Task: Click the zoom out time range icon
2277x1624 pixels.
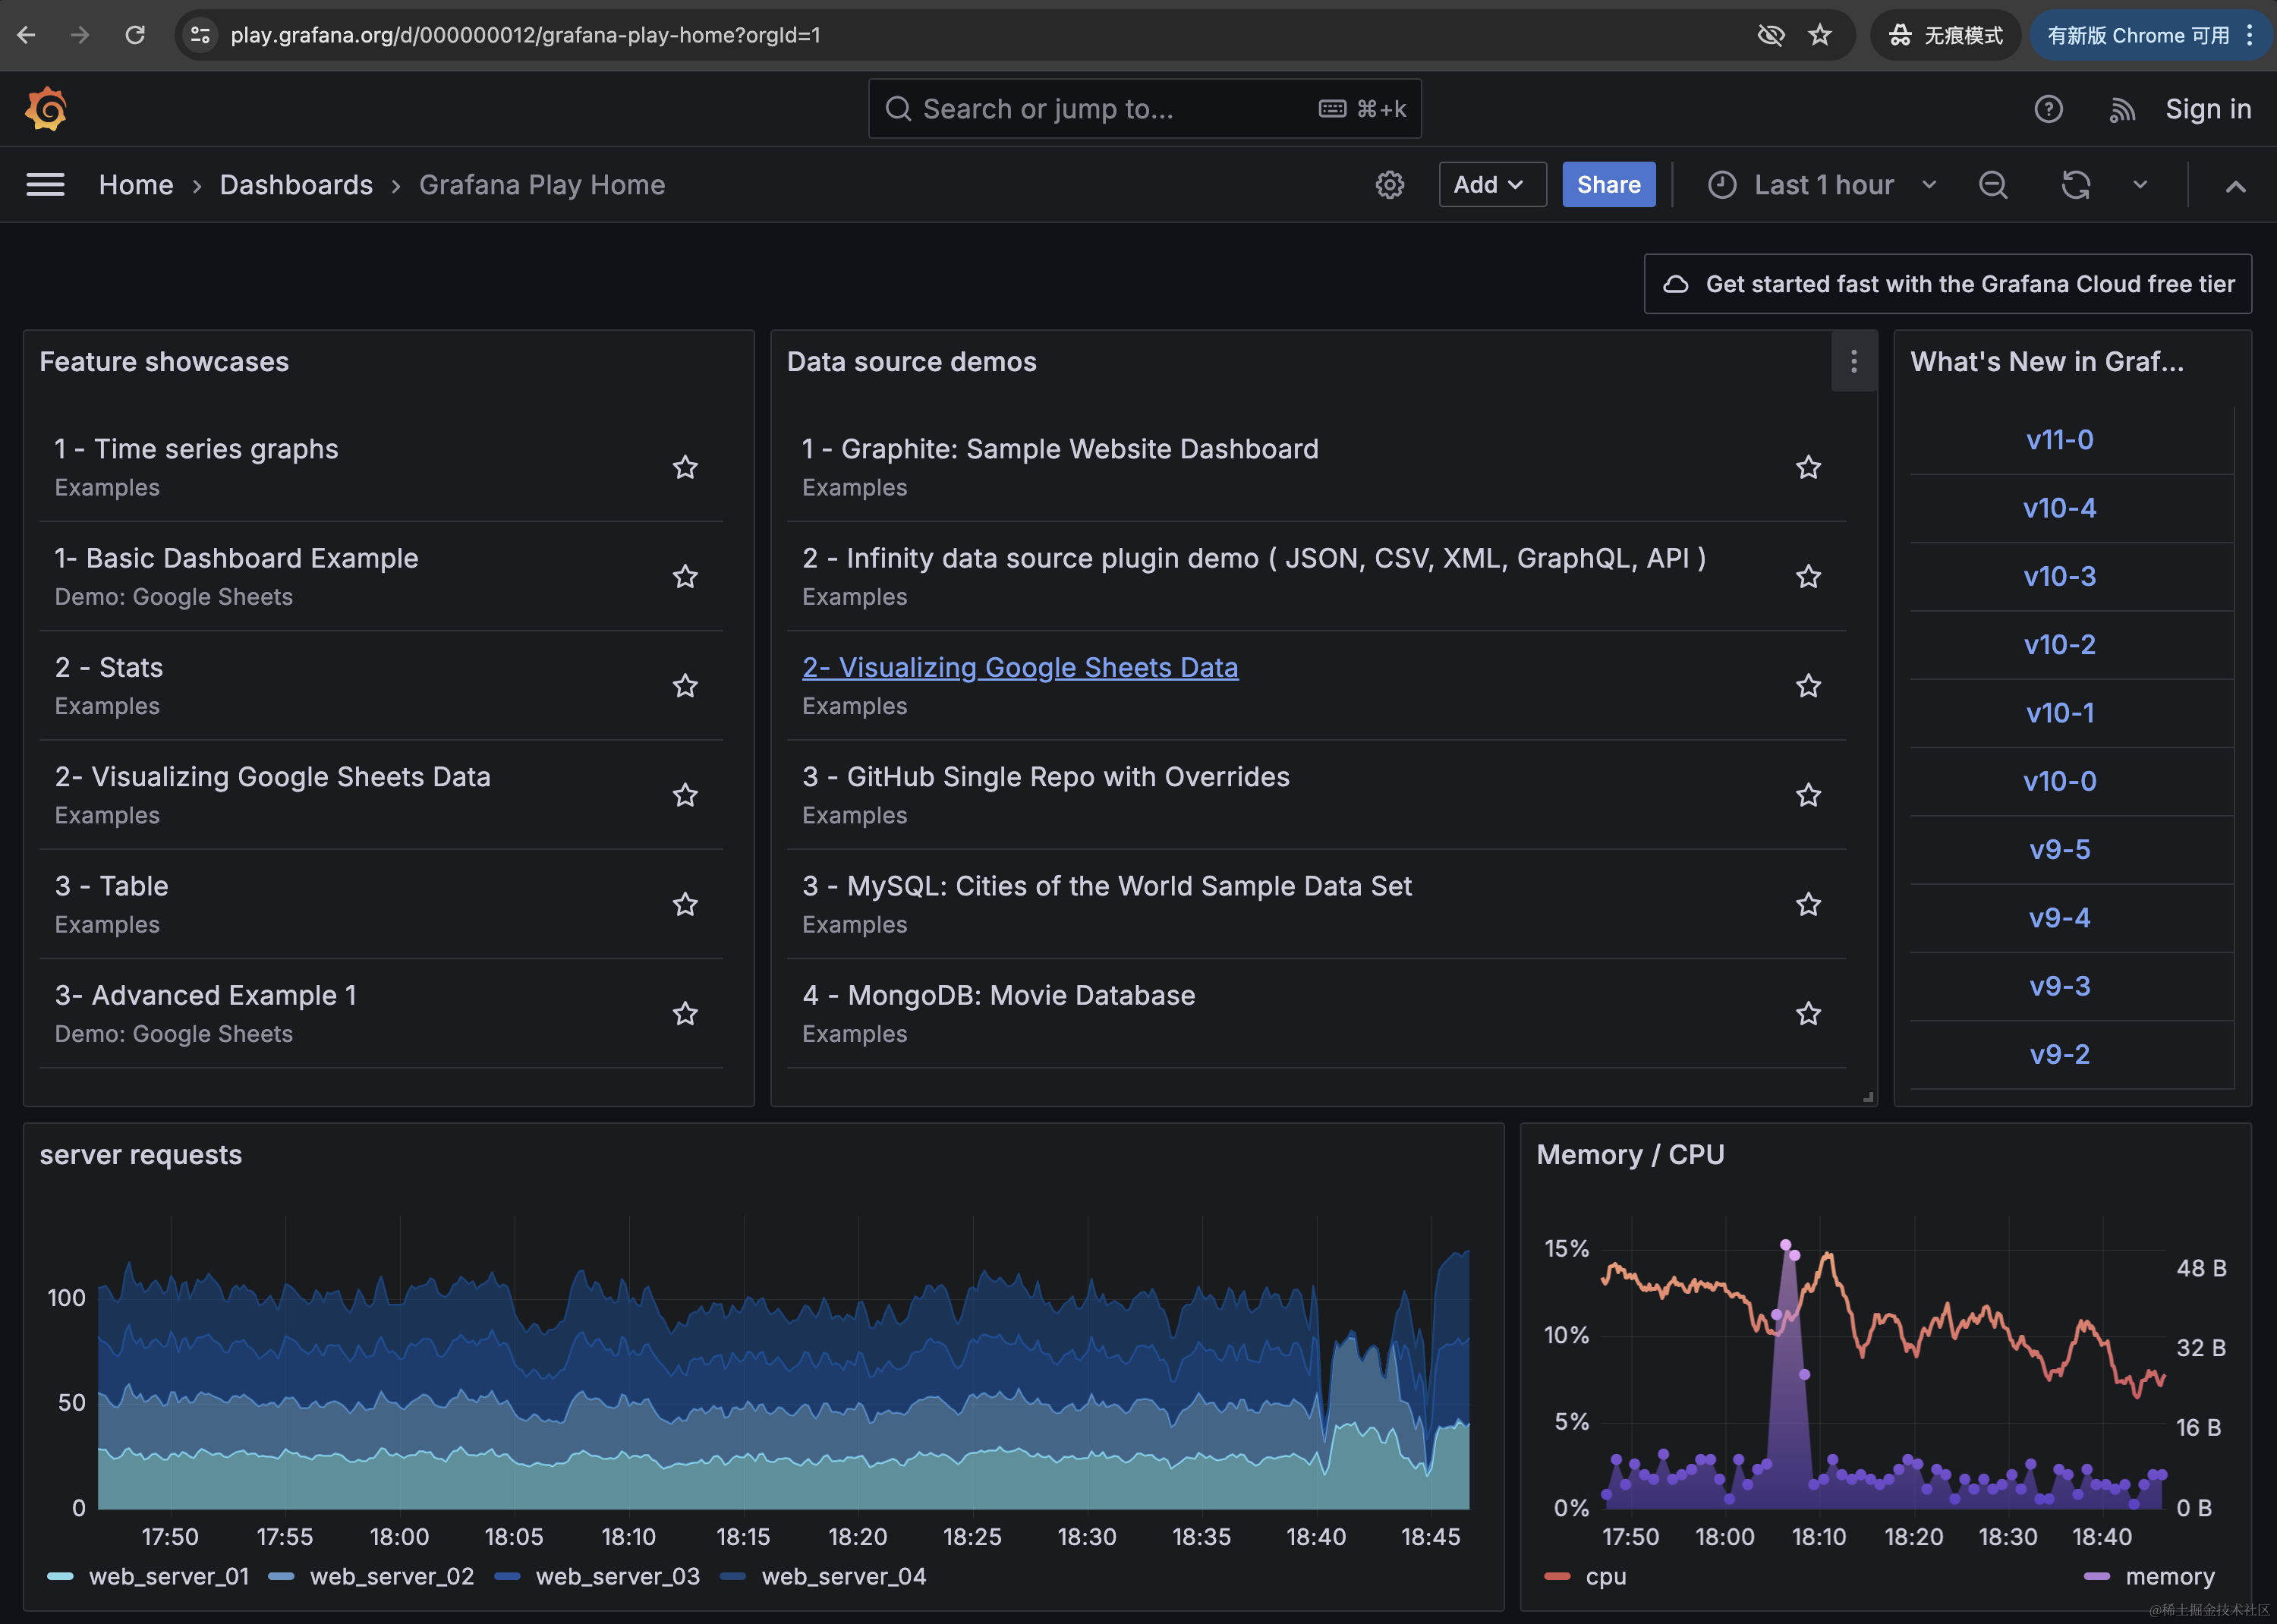Action: pos(1992,185)
